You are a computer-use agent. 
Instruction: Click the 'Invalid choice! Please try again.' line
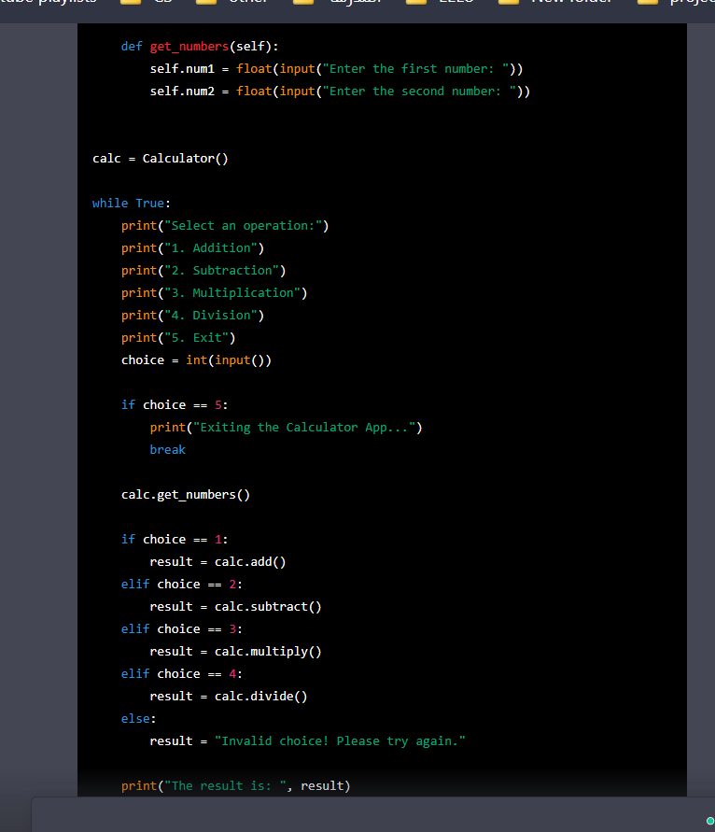(x=307, y=741)
